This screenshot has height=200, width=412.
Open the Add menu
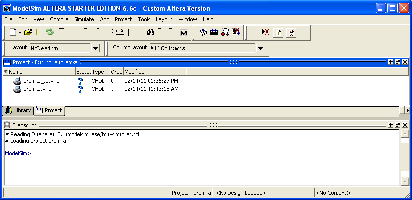(105, 19)
